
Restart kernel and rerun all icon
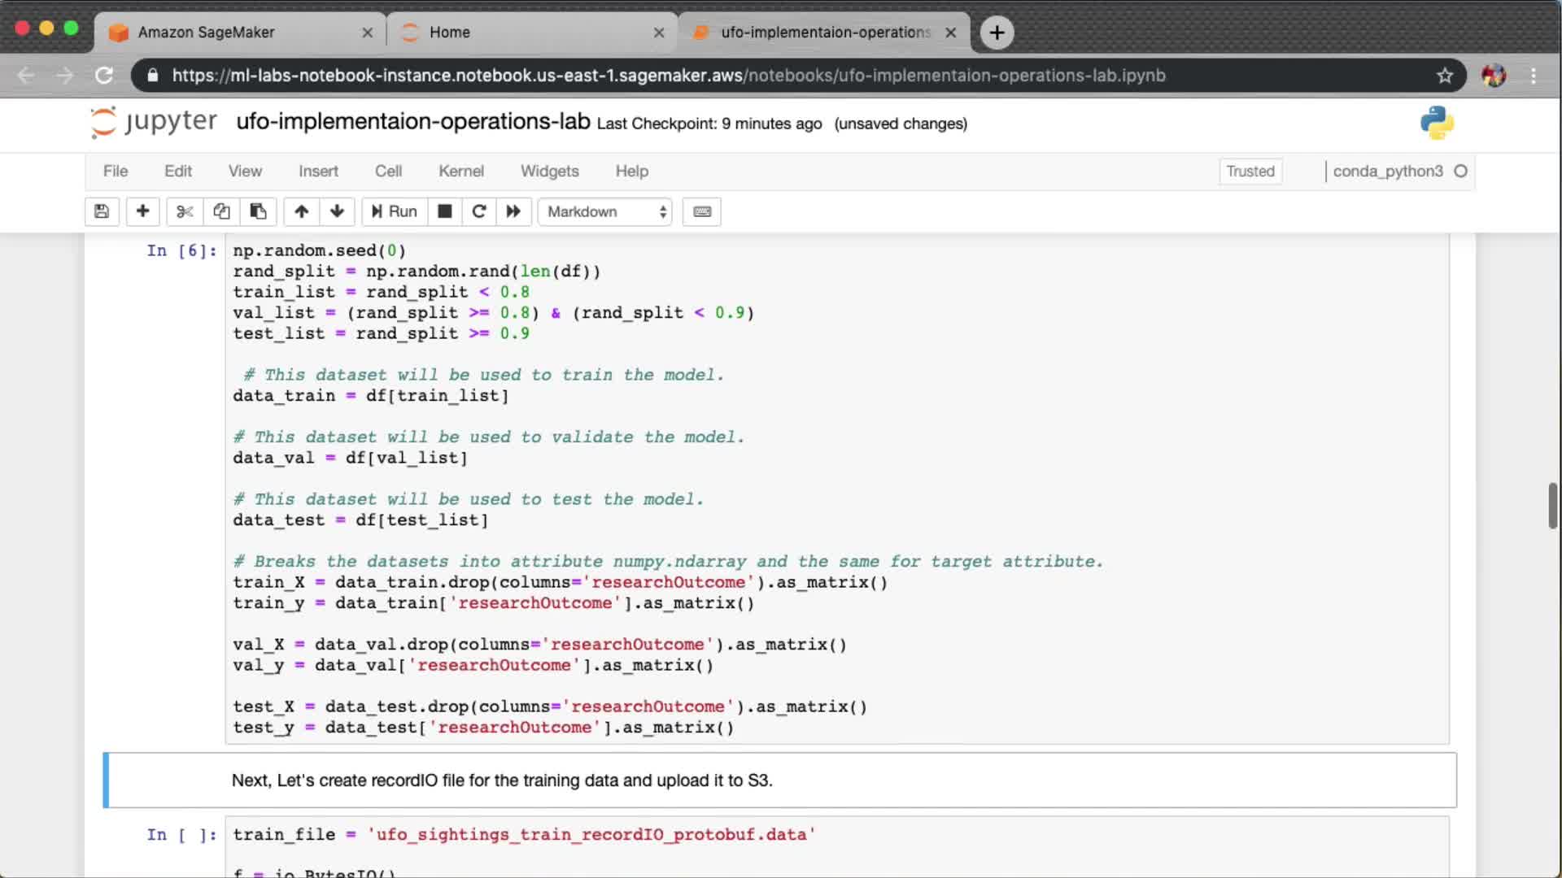pos(513,211)
